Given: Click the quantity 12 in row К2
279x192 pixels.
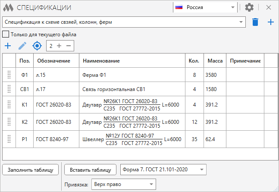Looking at the screenshot, I should [x=194, y=122].
